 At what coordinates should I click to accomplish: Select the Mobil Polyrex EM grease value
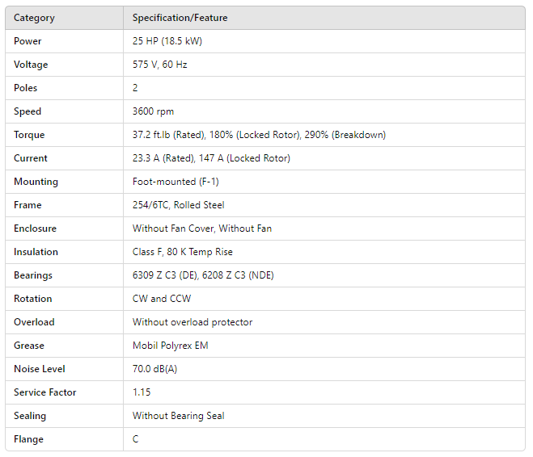(x=169, y=346)
